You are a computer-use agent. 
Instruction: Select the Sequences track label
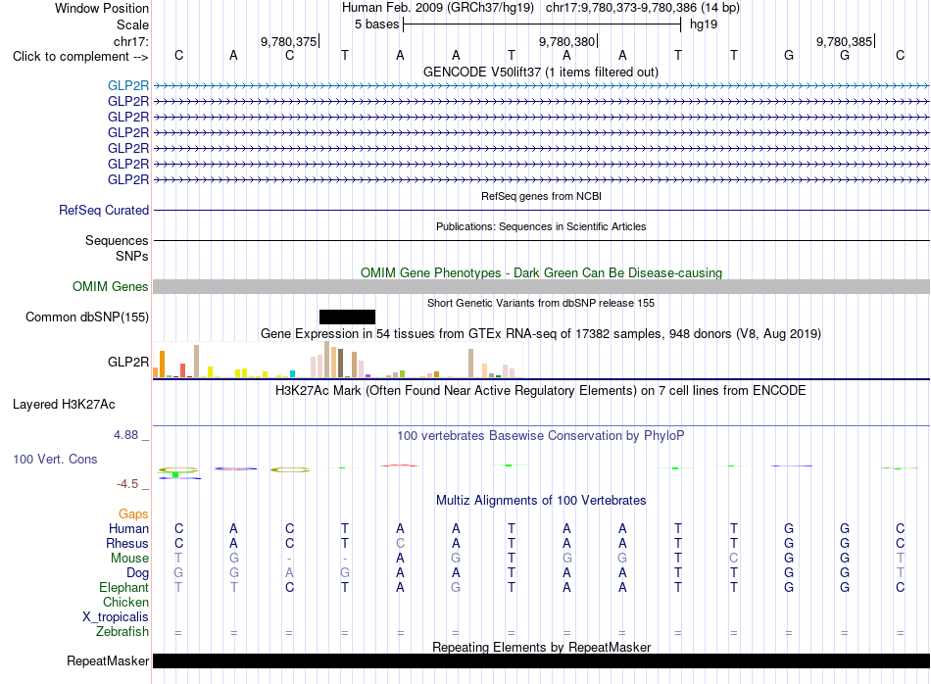[x=117, y=240]
